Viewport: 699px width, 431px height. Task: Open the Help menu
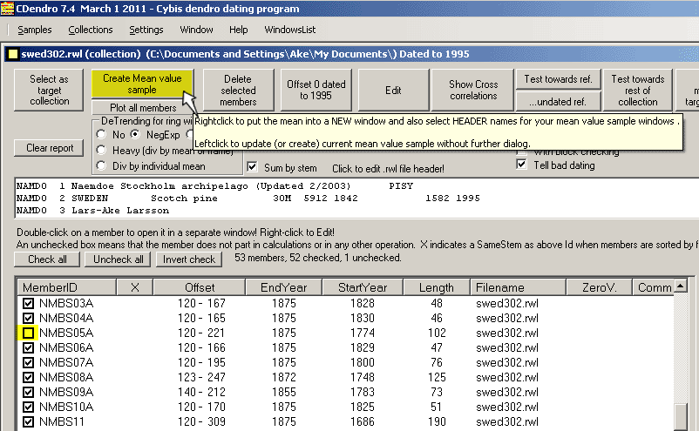click(239, 30)
